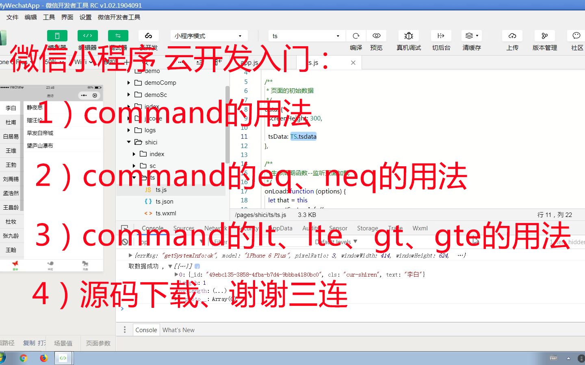This screenshot has height=365, width=585.
Task: Collapse the 取数据成功 array output
Action: point(170,266)
